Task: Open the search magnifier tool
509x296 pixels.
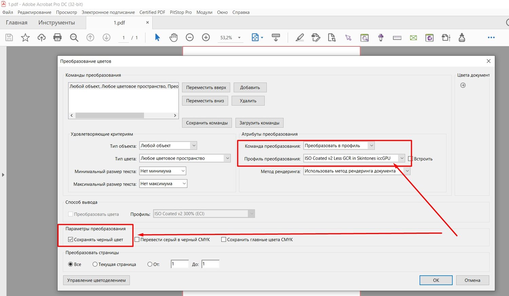Action: pyautogui.click(x=74, y=38)
